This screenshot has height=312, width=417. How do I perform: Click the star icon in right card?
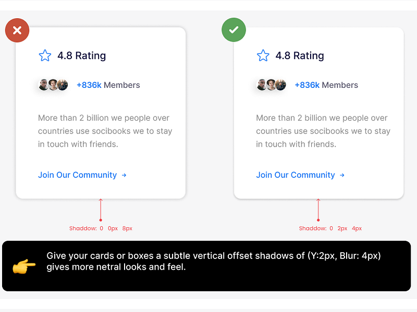click(263, 56)
